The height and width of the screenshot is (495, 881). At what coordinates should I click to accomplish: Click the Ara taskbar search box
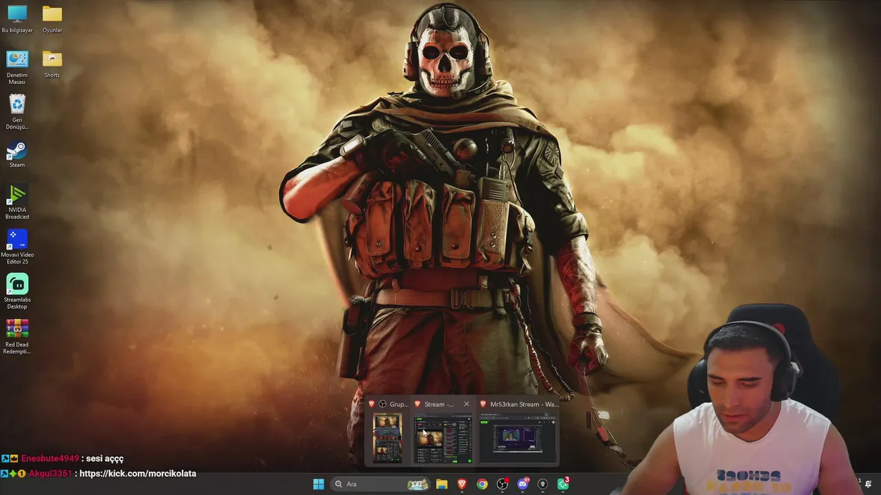tap(381, 484)
